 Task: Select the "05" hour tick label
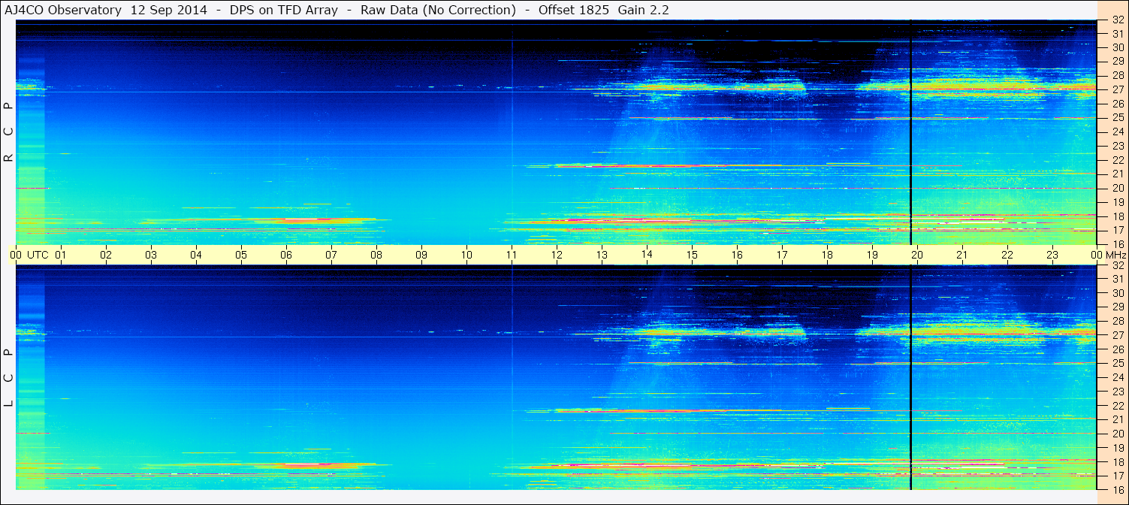tap(241, 255)
